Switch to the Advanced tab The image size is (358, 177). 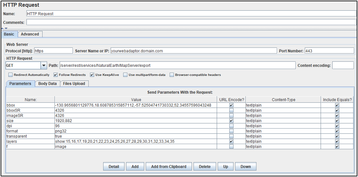point(30,34)
